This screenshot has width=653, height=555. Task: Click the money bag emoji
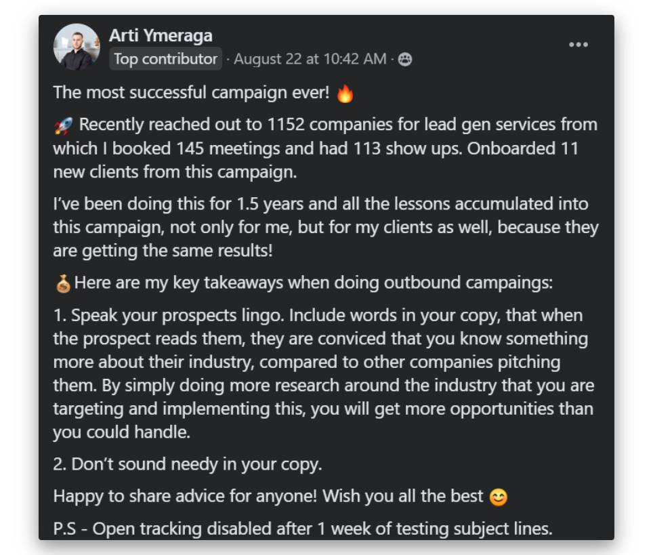click(62, 283)
